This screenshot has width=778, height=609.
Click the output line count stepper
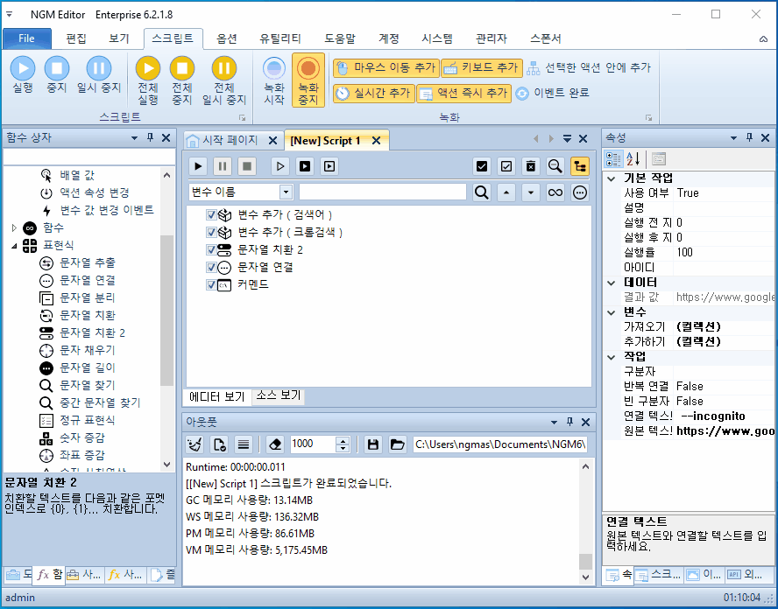343,444
